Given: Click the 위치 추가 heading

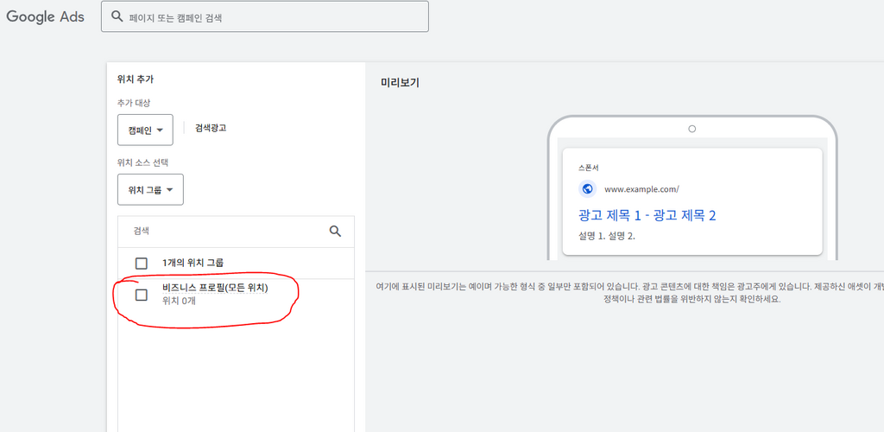Looking at the screenshot, I should pyautogui.click(x=136, y=79).
